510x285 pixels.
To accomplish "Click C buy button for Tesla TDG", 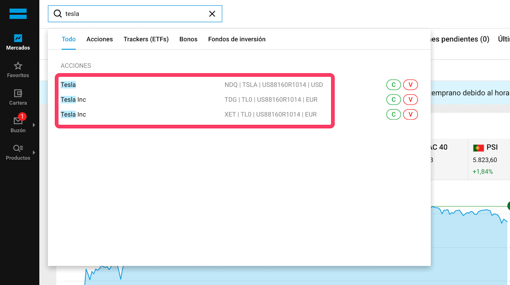I will tap(393, 100).
